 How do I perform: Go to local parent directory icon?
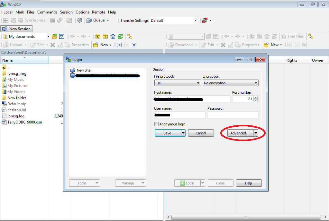click(98, 37)
